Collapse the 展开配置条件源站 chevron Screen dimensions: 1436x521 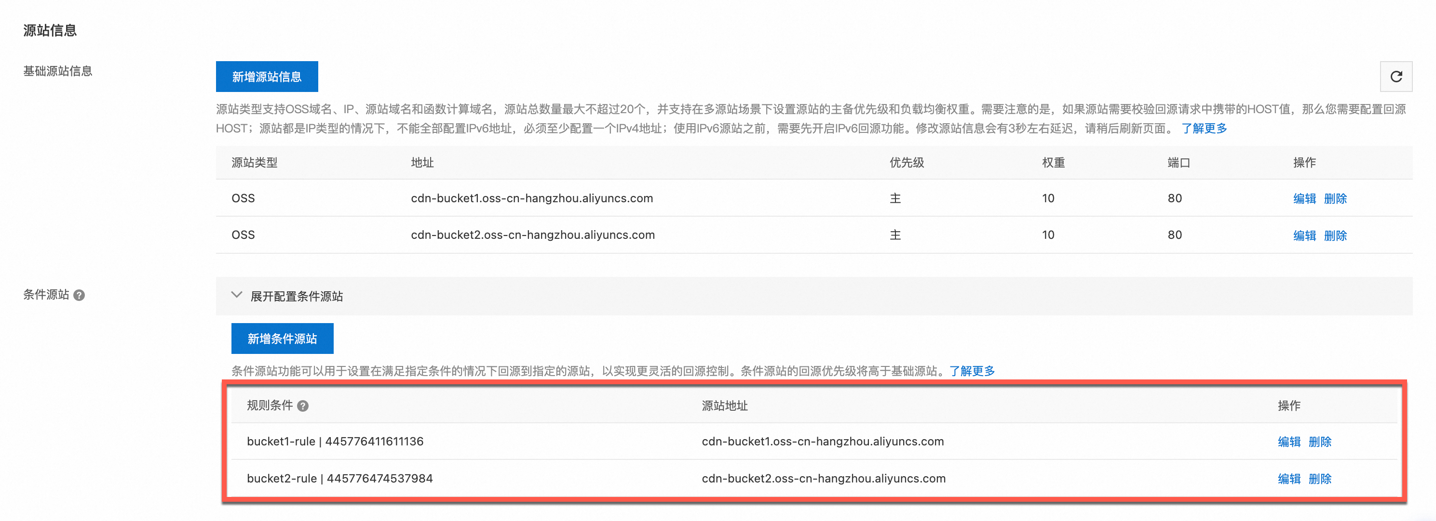(237, 296)
